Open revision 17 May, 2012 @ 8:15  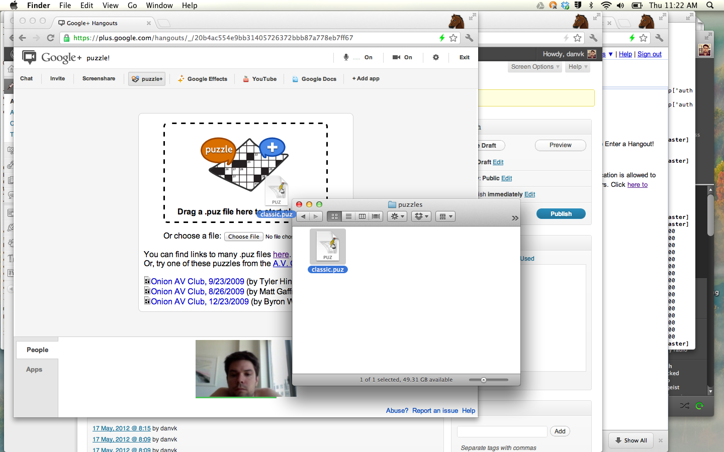(x=122, y=428)
